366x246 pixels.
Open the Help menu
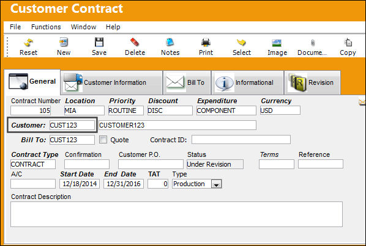click(x=113, y=27)
